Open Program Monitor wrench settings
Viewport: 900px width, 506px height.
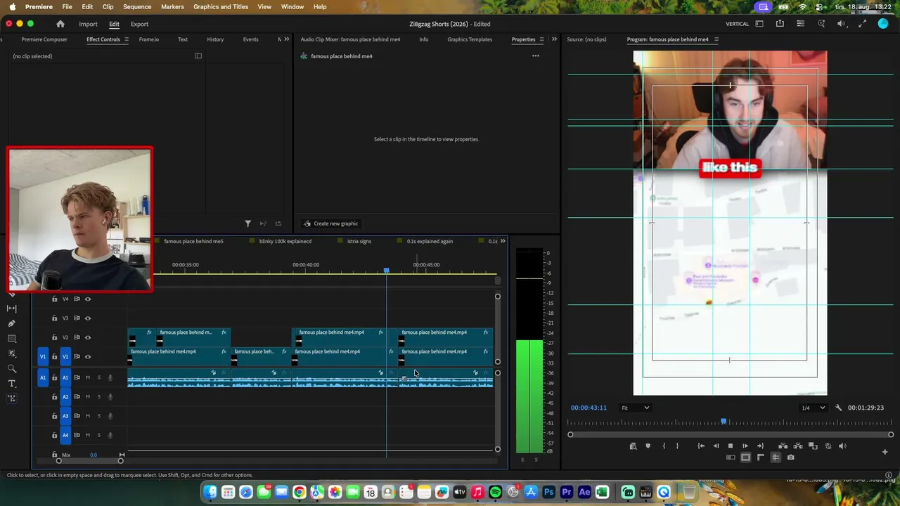[838, 408]
